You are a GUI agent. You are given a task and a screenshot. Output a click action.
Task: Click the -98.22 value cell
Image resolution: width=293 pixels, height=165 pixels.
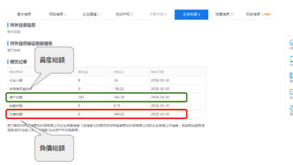coord(119,89)
